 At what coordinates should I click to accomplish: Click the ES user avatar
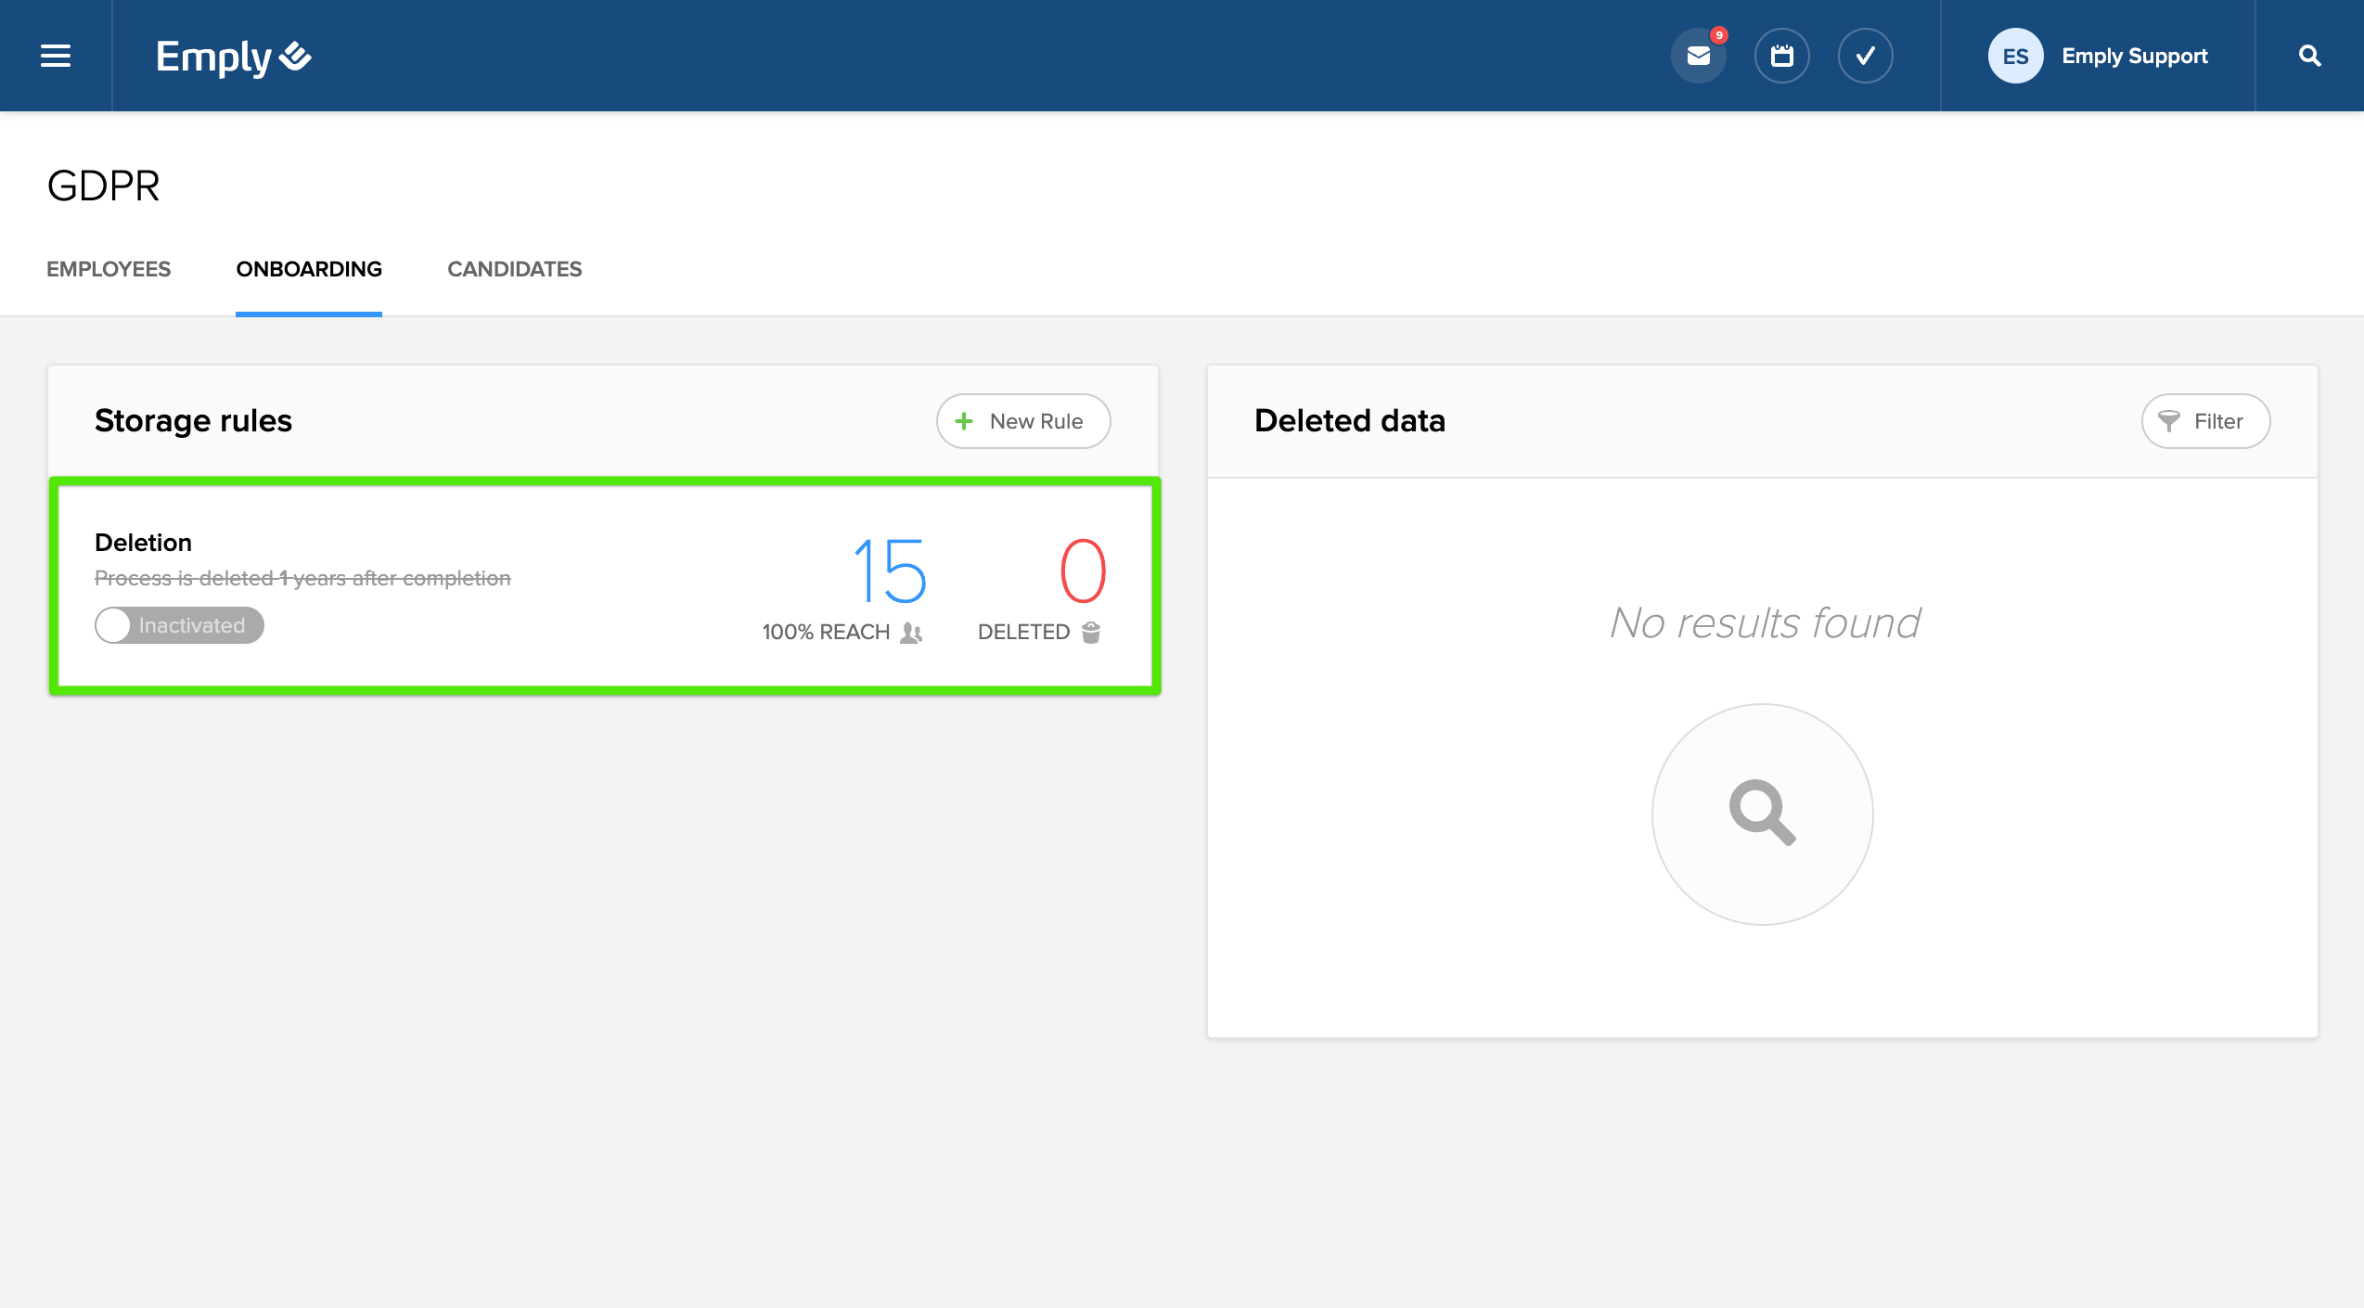click(2014, 56)
